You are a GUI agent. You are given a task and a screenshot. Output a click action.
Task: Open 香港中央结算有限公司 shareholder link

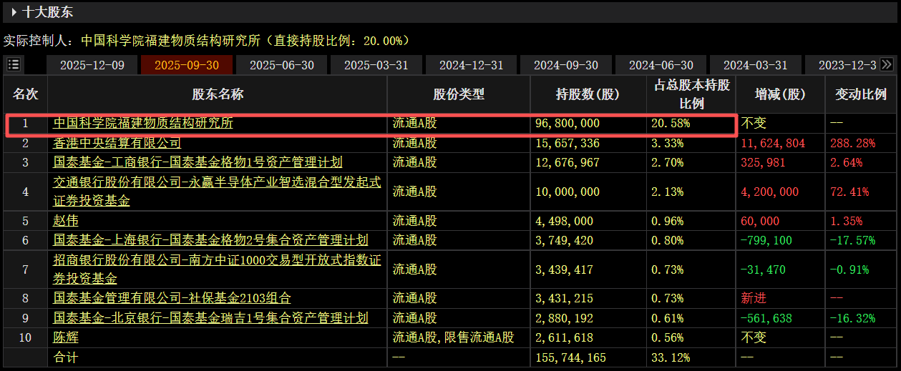click(x=117, y=143)
